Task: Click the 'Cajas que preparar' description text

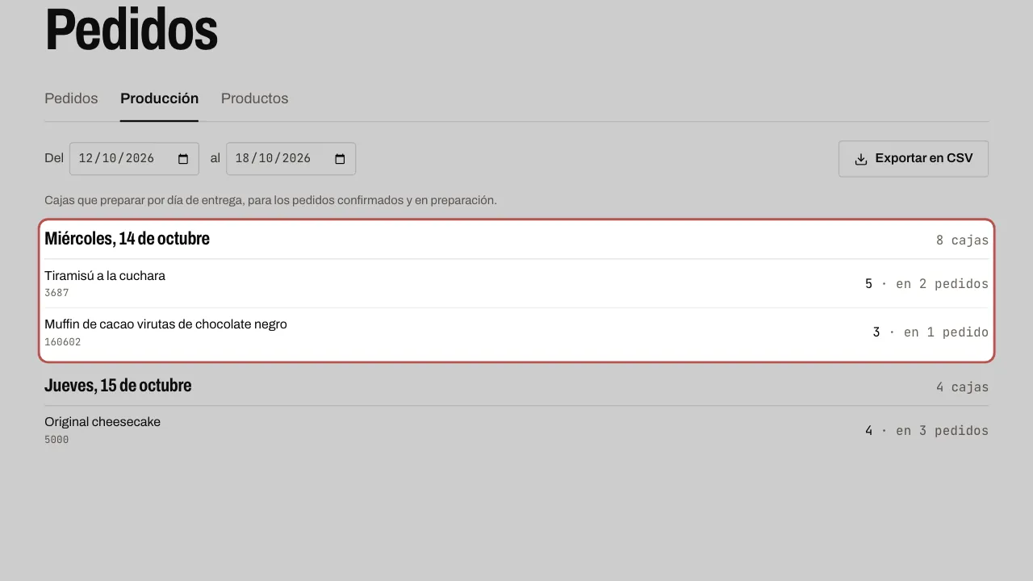Action: coord(270,200)
